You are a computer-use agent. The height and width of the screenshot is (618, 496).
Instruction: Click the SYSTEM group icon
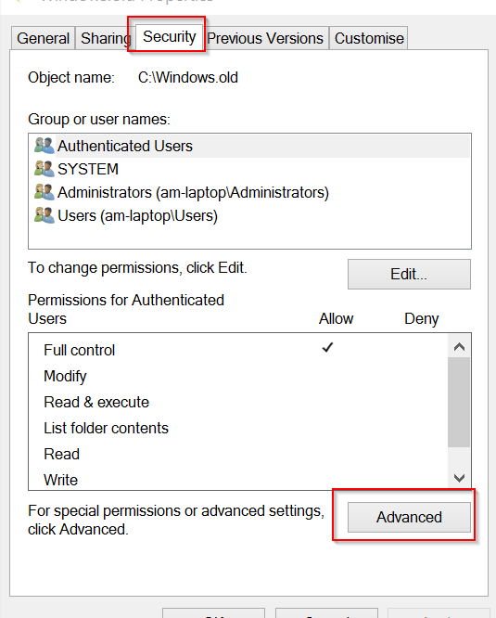point(45,169)
